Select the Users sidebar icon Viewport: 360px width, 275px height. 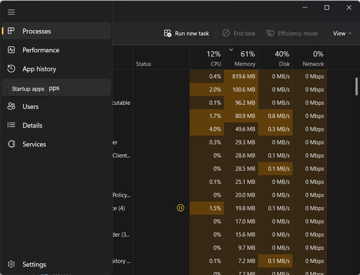pyautogui.click(x=11, y=106)
